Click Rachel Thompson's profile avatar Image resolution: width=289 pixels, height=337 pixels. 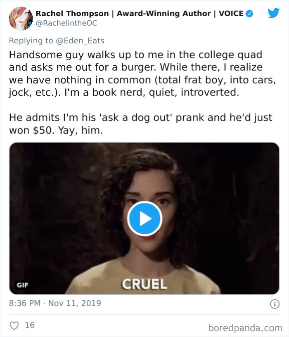coord(21,19)
